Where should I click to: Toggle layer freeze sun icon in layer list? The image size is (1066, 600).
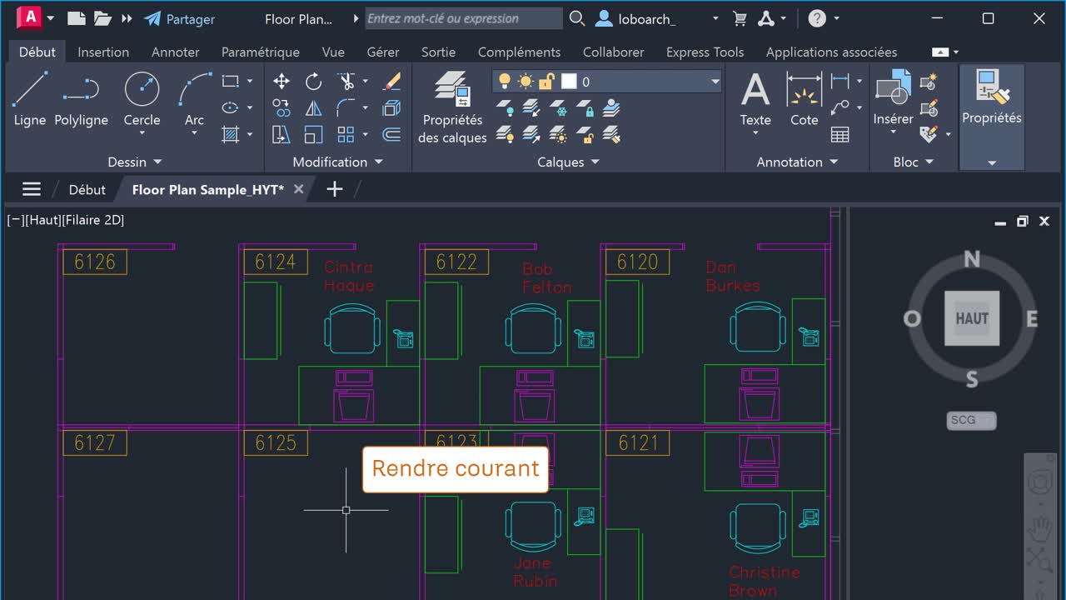tap(526, 81)
